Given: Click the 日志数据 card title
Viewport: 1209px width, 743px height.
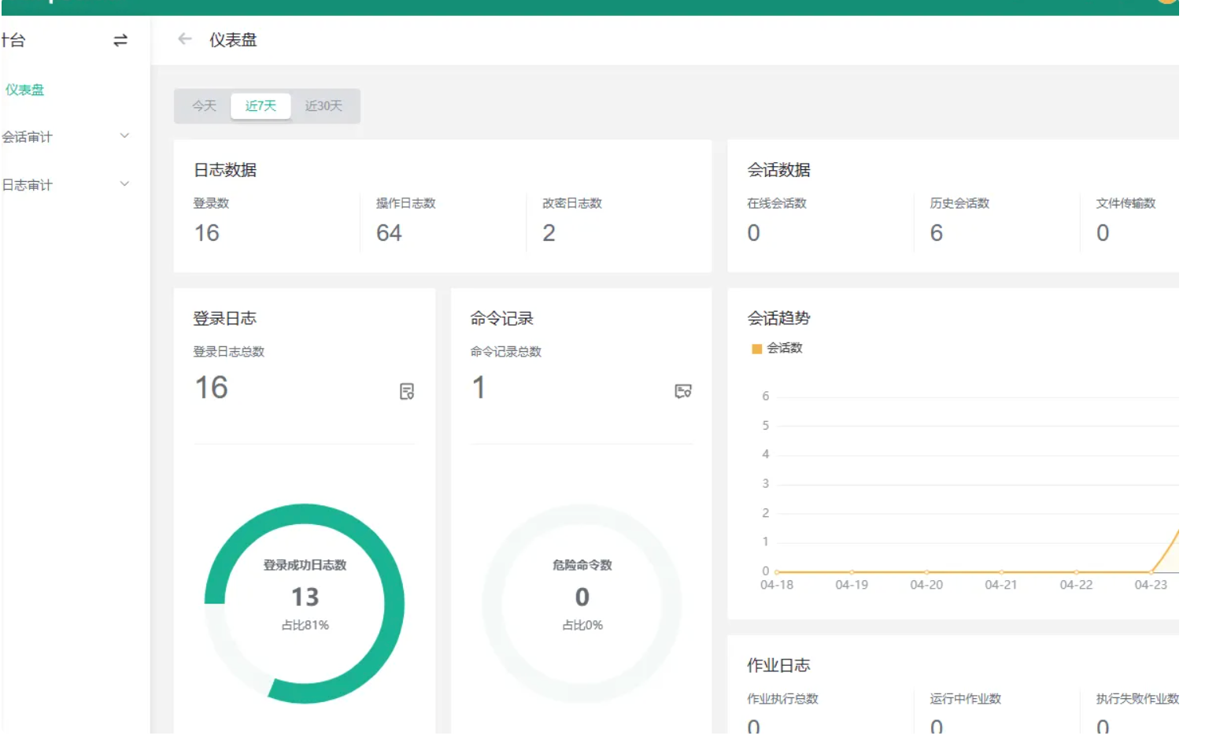Looking at the screenshot, I should point(225,170).
